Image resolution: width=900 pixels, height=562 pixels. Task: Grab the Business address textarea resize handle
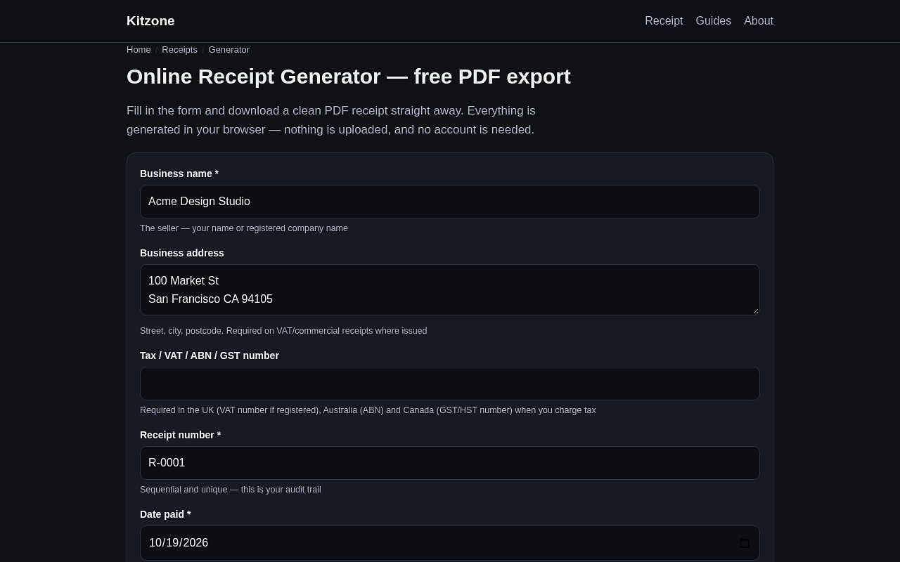pyautogui.click(x=755, y=311)
